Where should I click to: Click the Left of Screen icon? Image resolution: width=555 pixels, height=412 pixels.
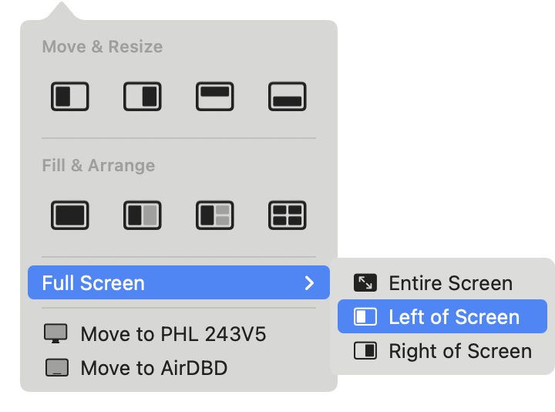pyautogui.click(x=365, y=316)
